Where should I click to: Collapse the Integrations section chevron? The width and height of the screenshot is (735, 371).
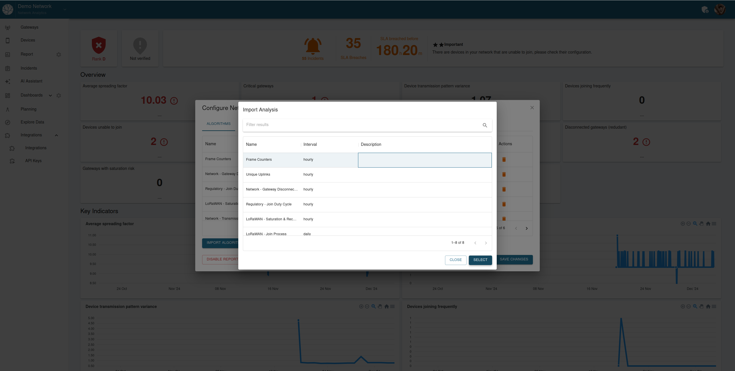pyautogui.click(x=56, y=135)
